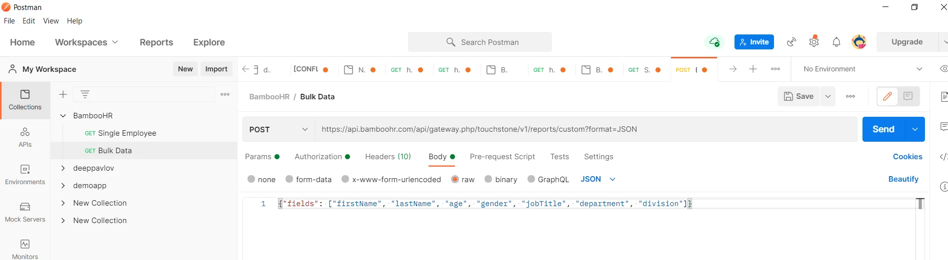
Task: Select x-www-form-urlencoded body type
Action: [391, 179]
